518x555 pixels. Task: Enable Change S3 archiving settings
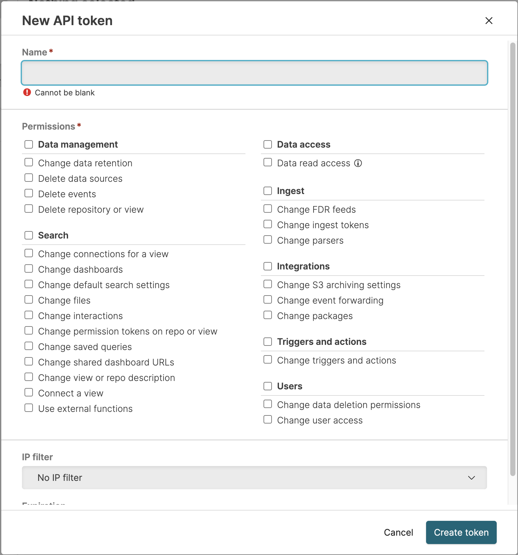[268, 284]
